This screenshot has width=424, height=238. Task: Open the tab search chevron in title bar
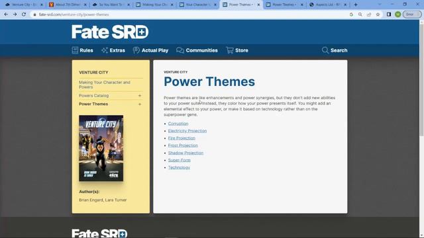click(x=380, y=5)
